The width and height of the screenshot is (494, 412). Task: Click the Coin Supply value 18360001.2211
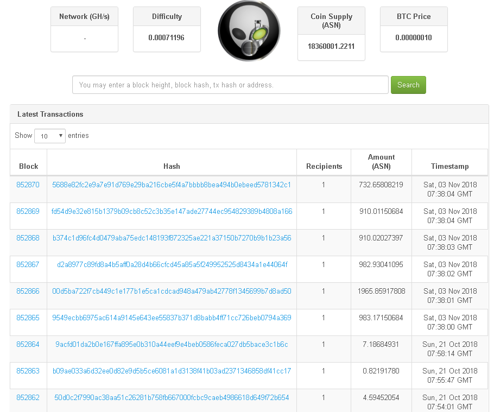point(331,47)
